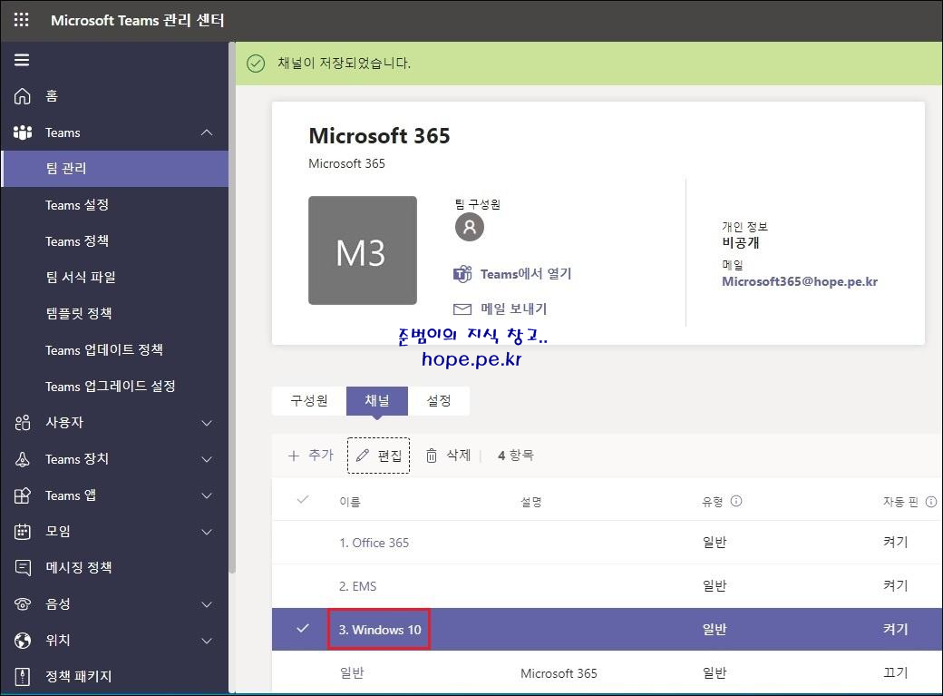Open the Microsoft365@hope.pe.kr email link
This screenshot has width=943, height=696.
799,282
